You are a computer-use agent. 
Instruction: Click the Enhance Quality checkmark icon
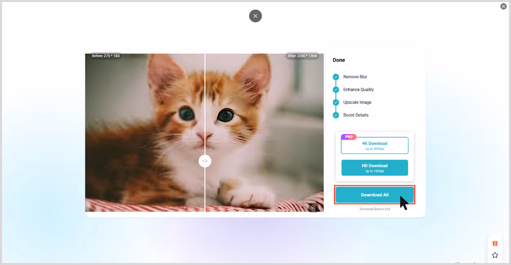click(x=336, y=90)
